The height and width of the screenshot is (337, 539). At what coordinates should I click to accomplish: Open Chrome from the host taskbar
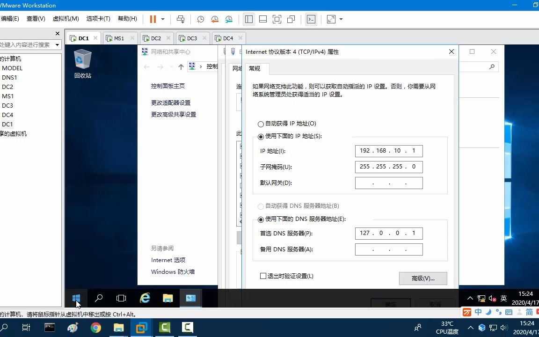point(95,328)
